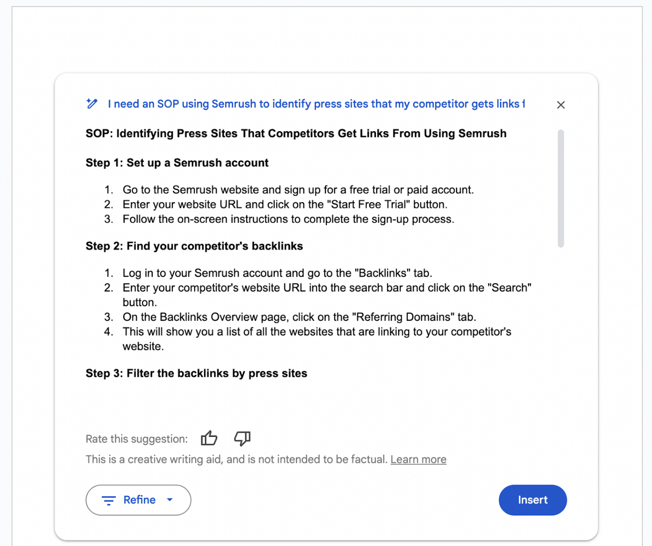The image size is (652, 546).
Task: Give the suggestion a thumbs down
Action: (242, 439)
